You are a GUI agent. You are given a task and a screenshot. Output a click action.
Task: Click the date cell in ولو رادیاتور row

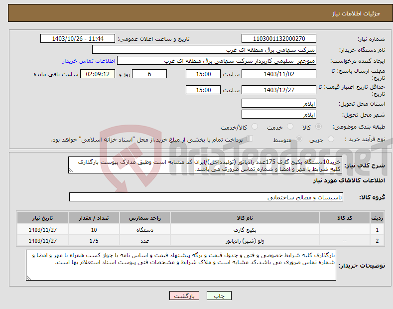coord(43,241)
